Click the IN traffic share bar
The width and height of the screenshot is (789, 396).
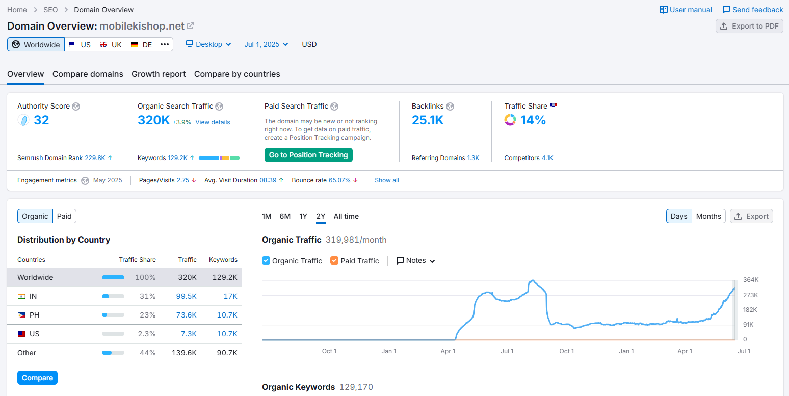pos(113,296)
